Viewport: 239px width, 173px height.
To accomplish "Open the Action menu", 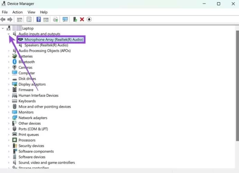I will (x=17, y=12).
